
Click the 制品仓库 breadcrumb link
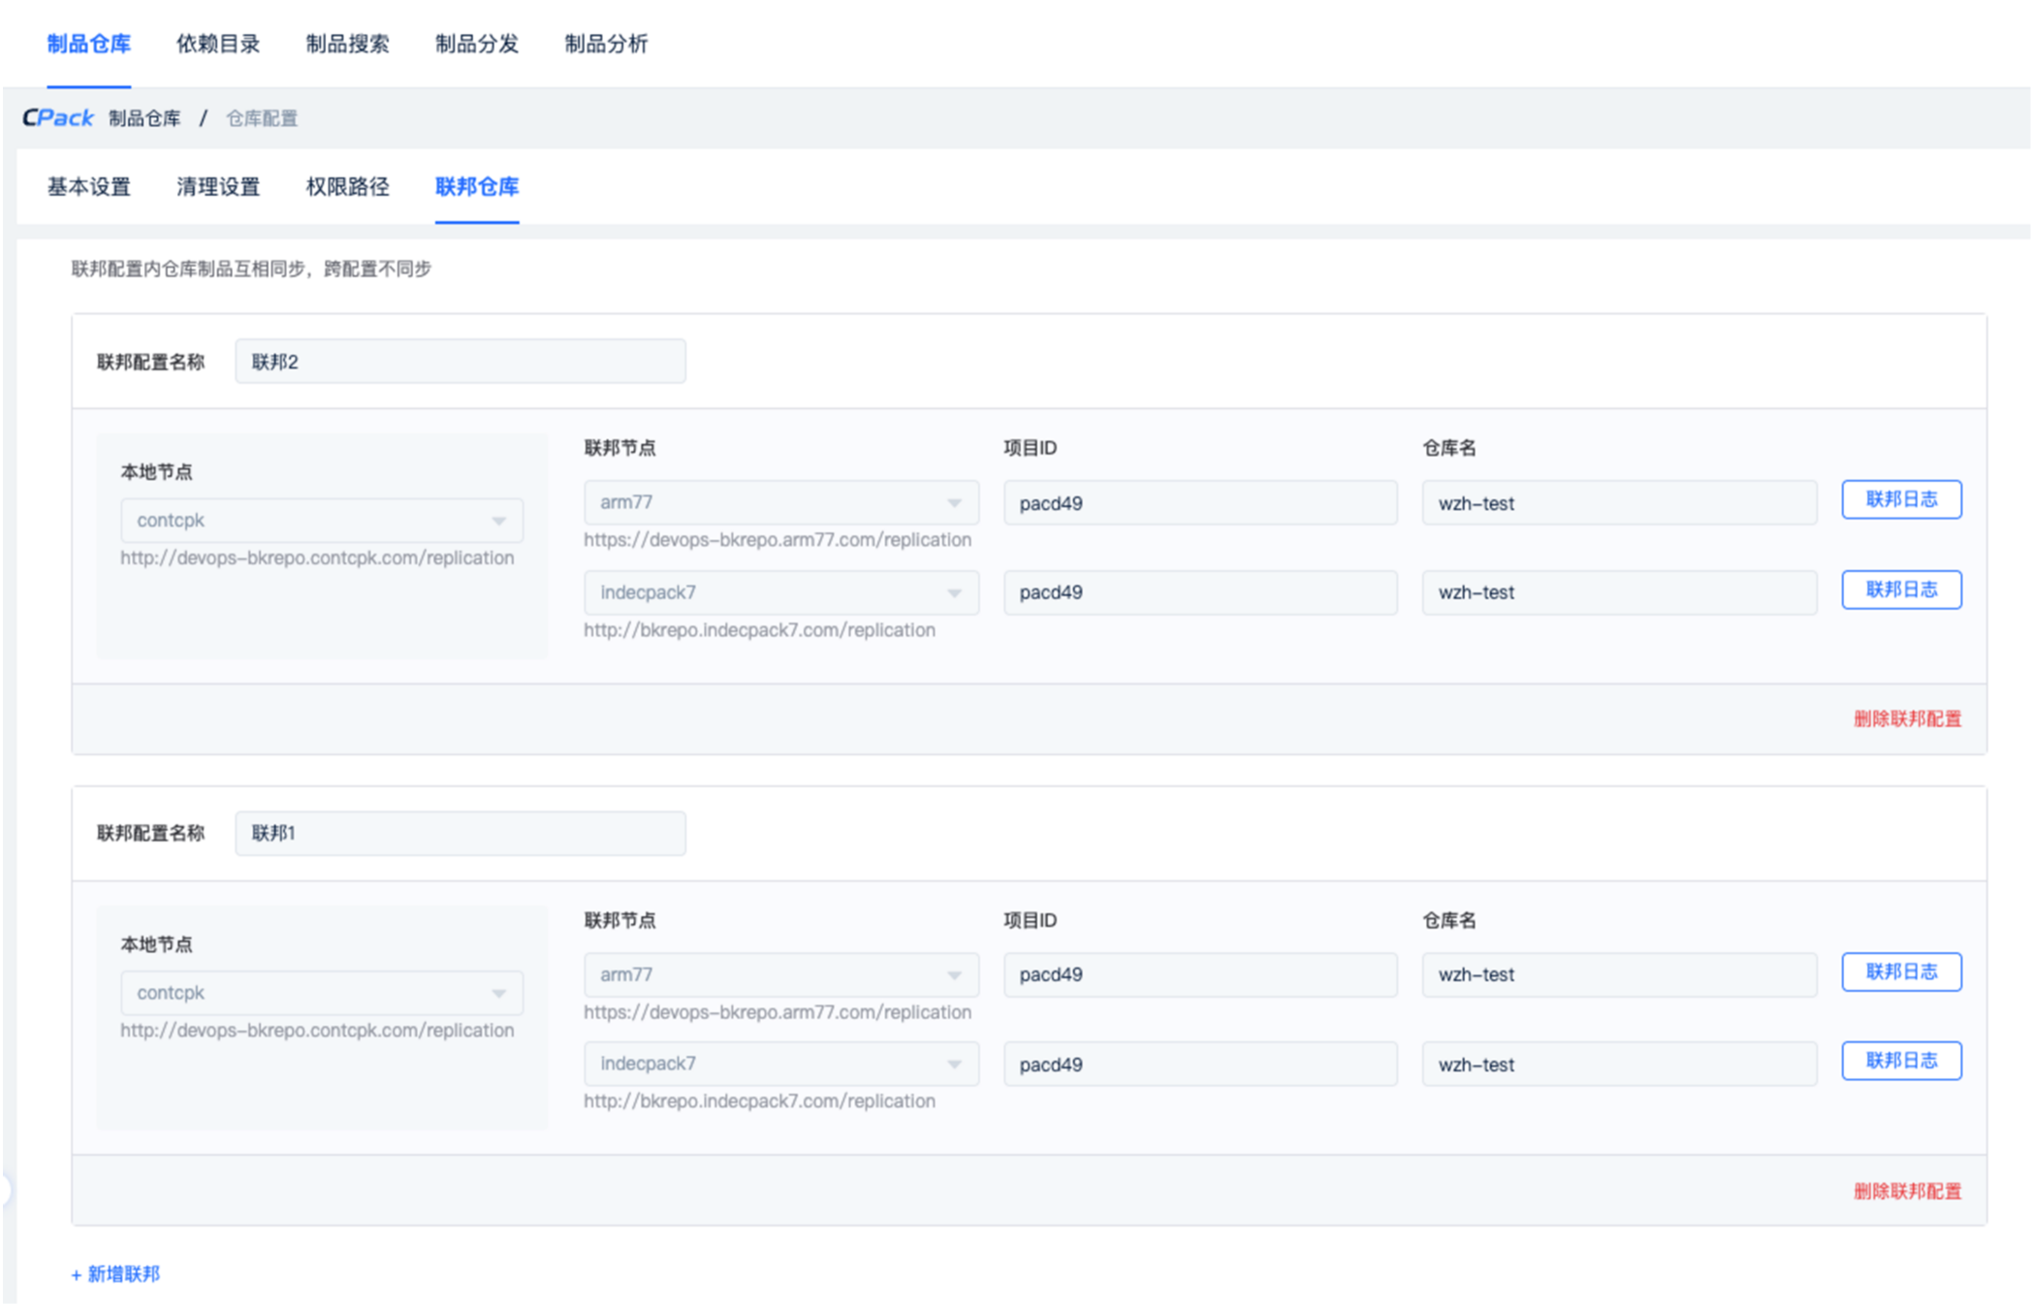(x=144, y=118)
